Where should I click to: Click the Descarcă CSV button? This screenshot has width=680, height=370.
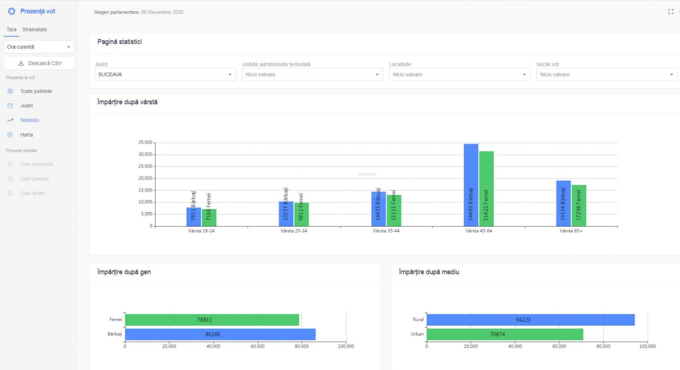pos(39,63)
